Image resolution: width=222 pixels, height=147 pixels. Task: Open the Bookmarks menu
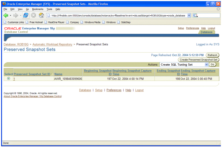[38, 9]
